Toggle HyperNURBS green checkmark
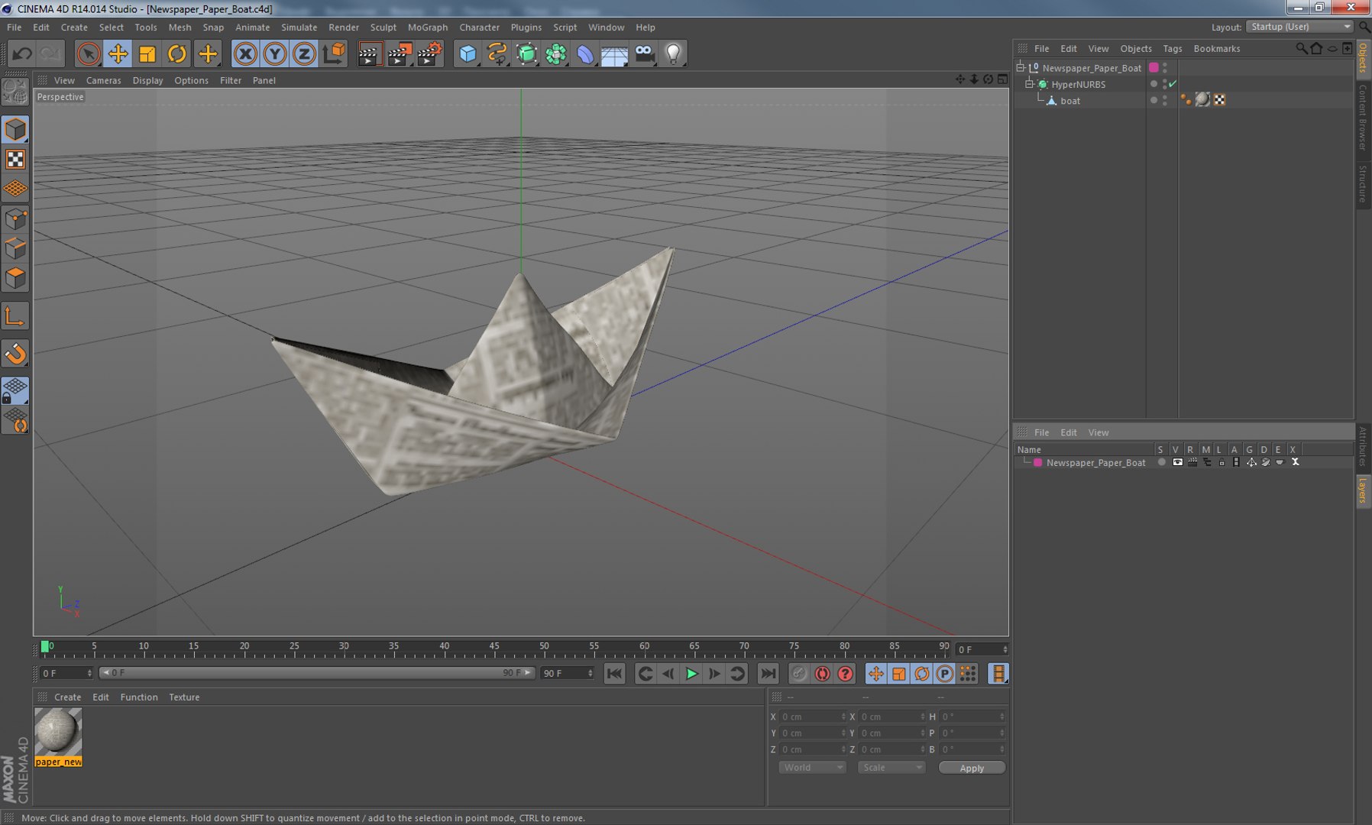The width and height of the screenshot is (1372, 825). point(1173,84)
